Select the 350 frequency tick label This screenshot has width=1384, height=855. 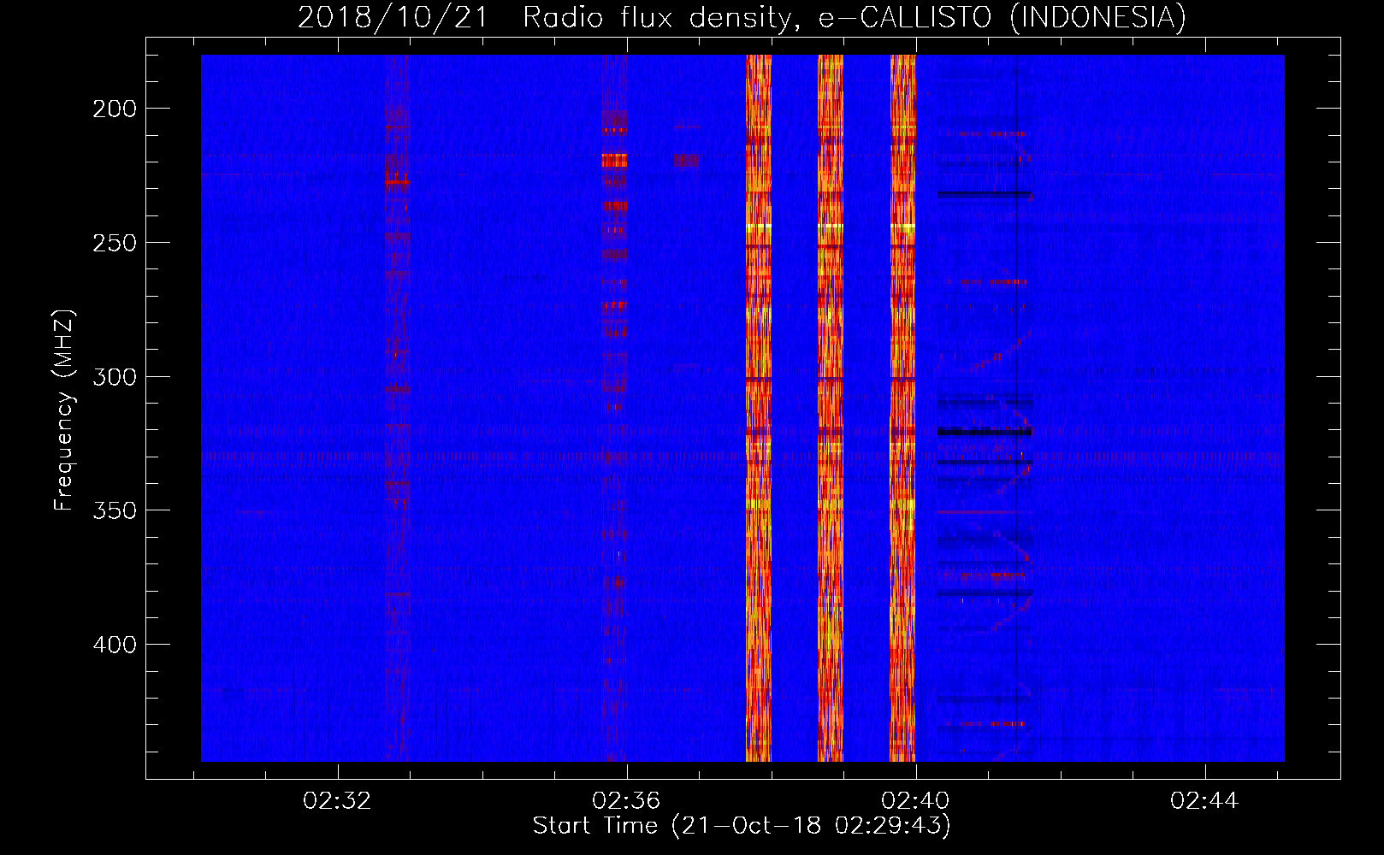point(115,510)
